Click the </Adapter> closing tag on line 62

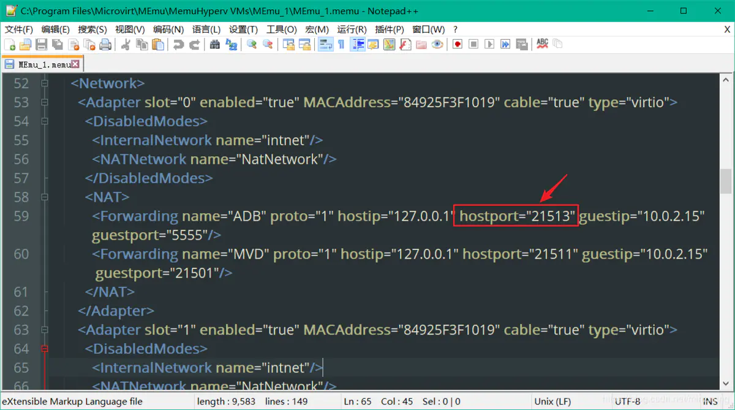click(x=116, y=311)
